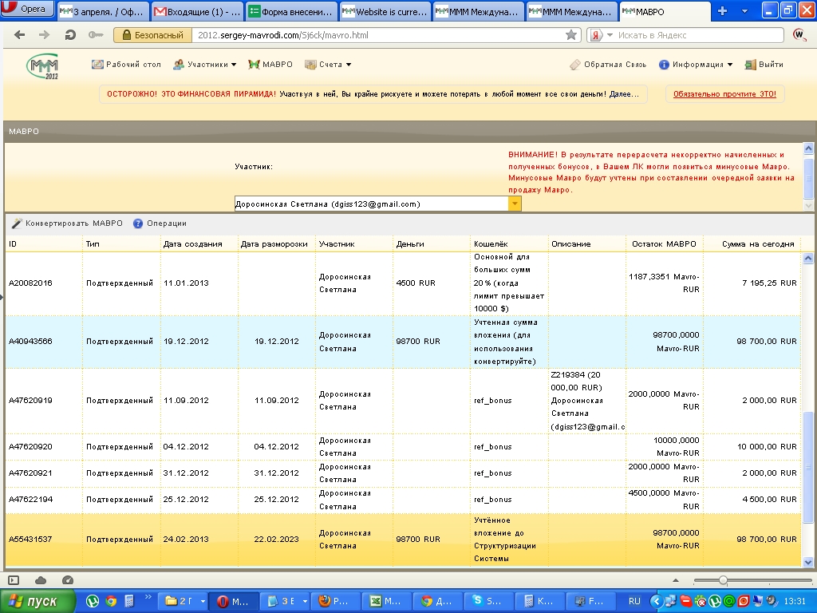Reload the page with the refresh icon
The width and height of the screenshot is (817, 613).
(70, 35)
